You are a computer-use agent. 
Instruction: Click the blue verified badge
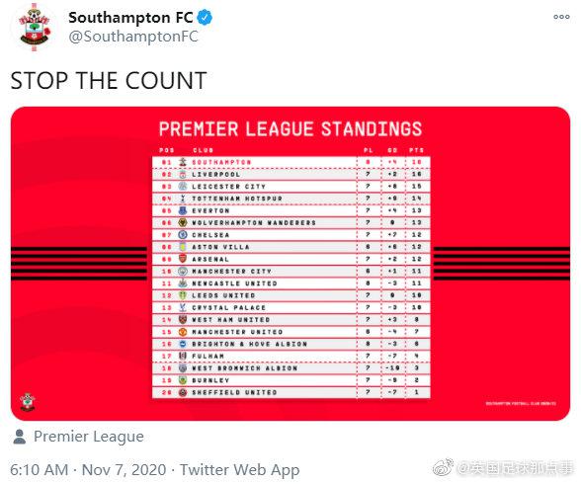coord(205,18)
